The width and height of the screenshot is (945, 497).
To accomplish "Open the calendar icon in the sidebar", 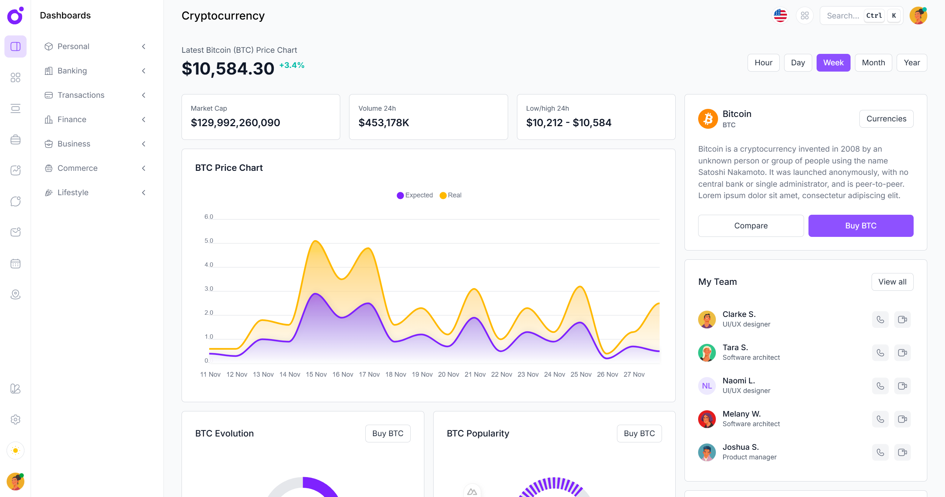I will pyautogui.click(x=15, y=263).
